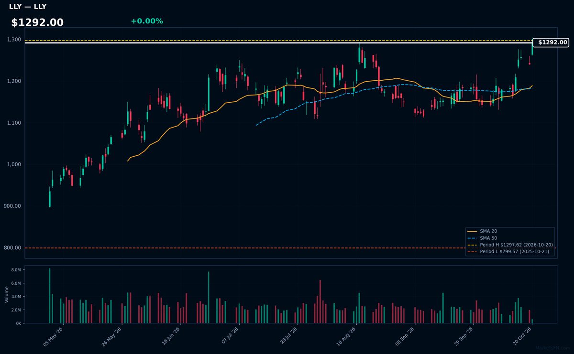Click the 28 Jul '26 date label
This screenshot has height=354, width=574.
(288, 336)
